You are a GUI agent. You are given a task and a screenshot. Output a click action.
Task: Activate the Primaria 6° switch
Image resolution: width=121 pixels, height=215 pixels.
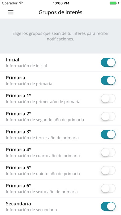(x=108, y=188)
